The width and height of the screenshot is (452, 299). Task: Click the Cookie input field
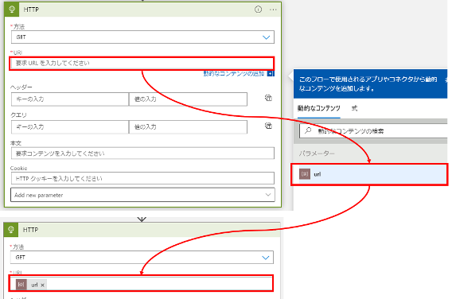142,178
